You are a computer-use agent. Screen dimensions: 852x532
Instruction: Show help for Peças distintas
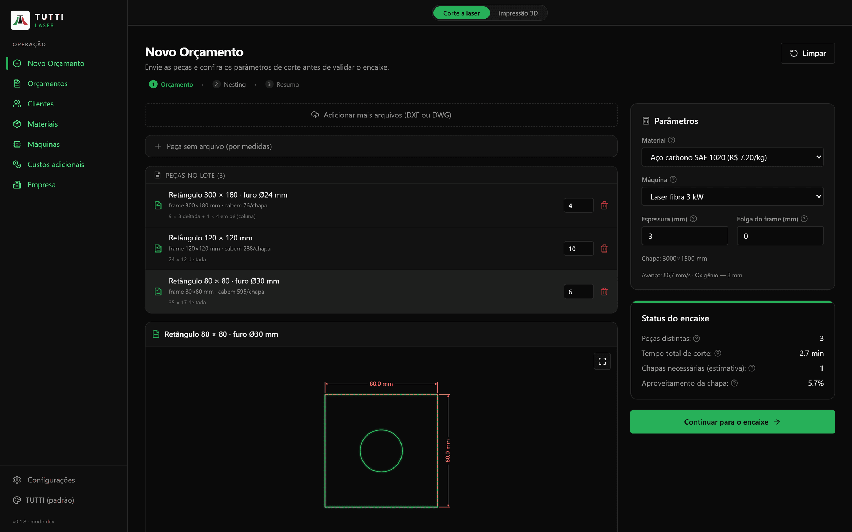tap(697, 338)
